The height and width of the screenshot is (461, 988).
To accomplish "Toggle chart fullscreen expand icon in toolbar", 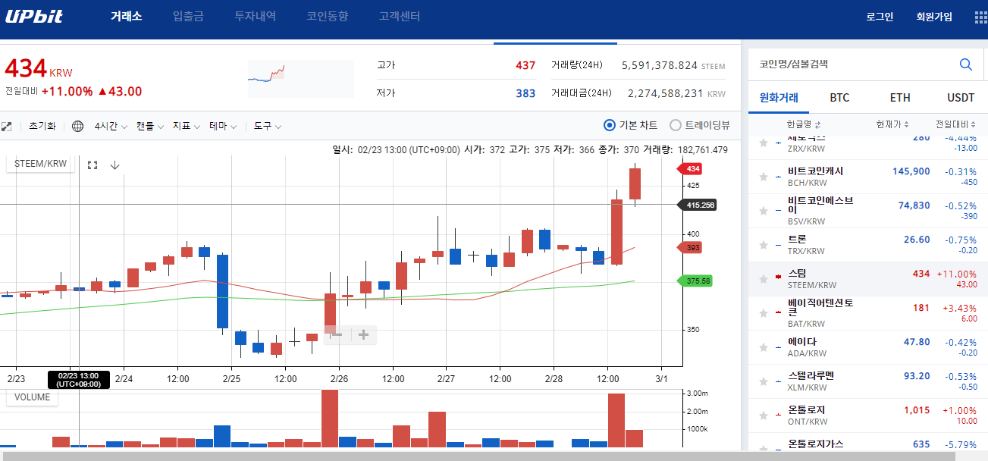I will (x=6, y=127).
